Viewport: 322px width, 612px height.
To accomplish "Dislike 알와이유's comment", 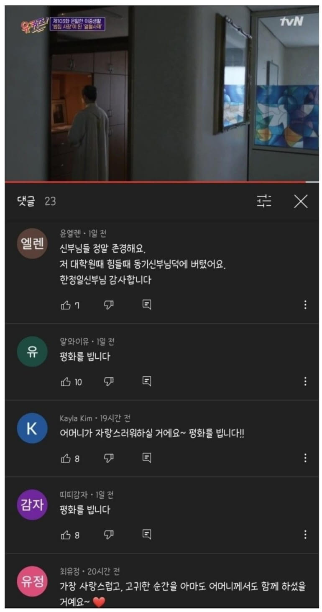I will click(x=109, y=382).
